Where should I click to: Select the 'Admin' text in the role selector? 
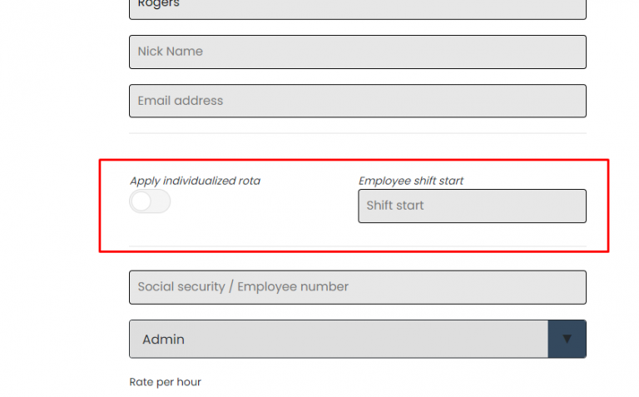163,340
